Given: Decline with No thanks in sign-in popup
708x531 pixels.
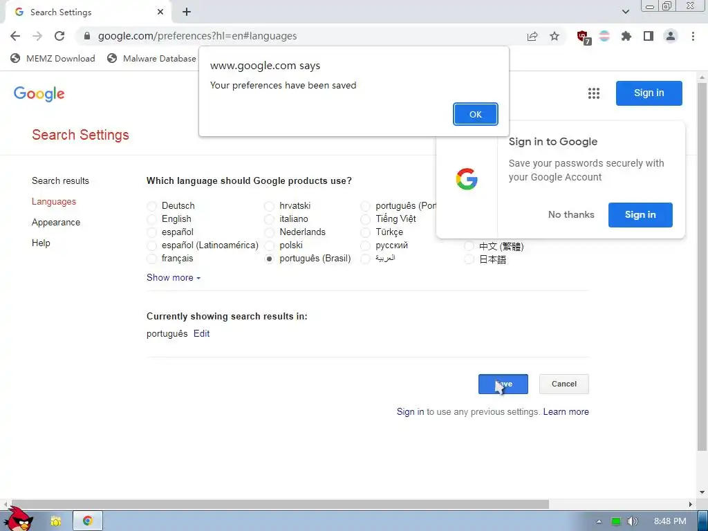Looking at the screenshot, I should pos(571,214).
